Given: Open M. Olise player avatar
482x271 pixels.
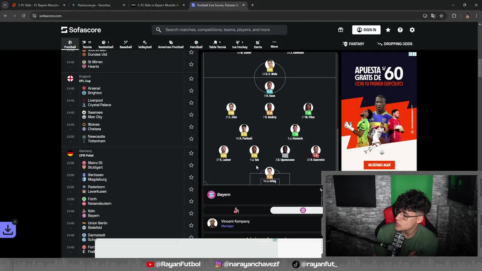Looking at the screenshot, I should tap(308, 108).
